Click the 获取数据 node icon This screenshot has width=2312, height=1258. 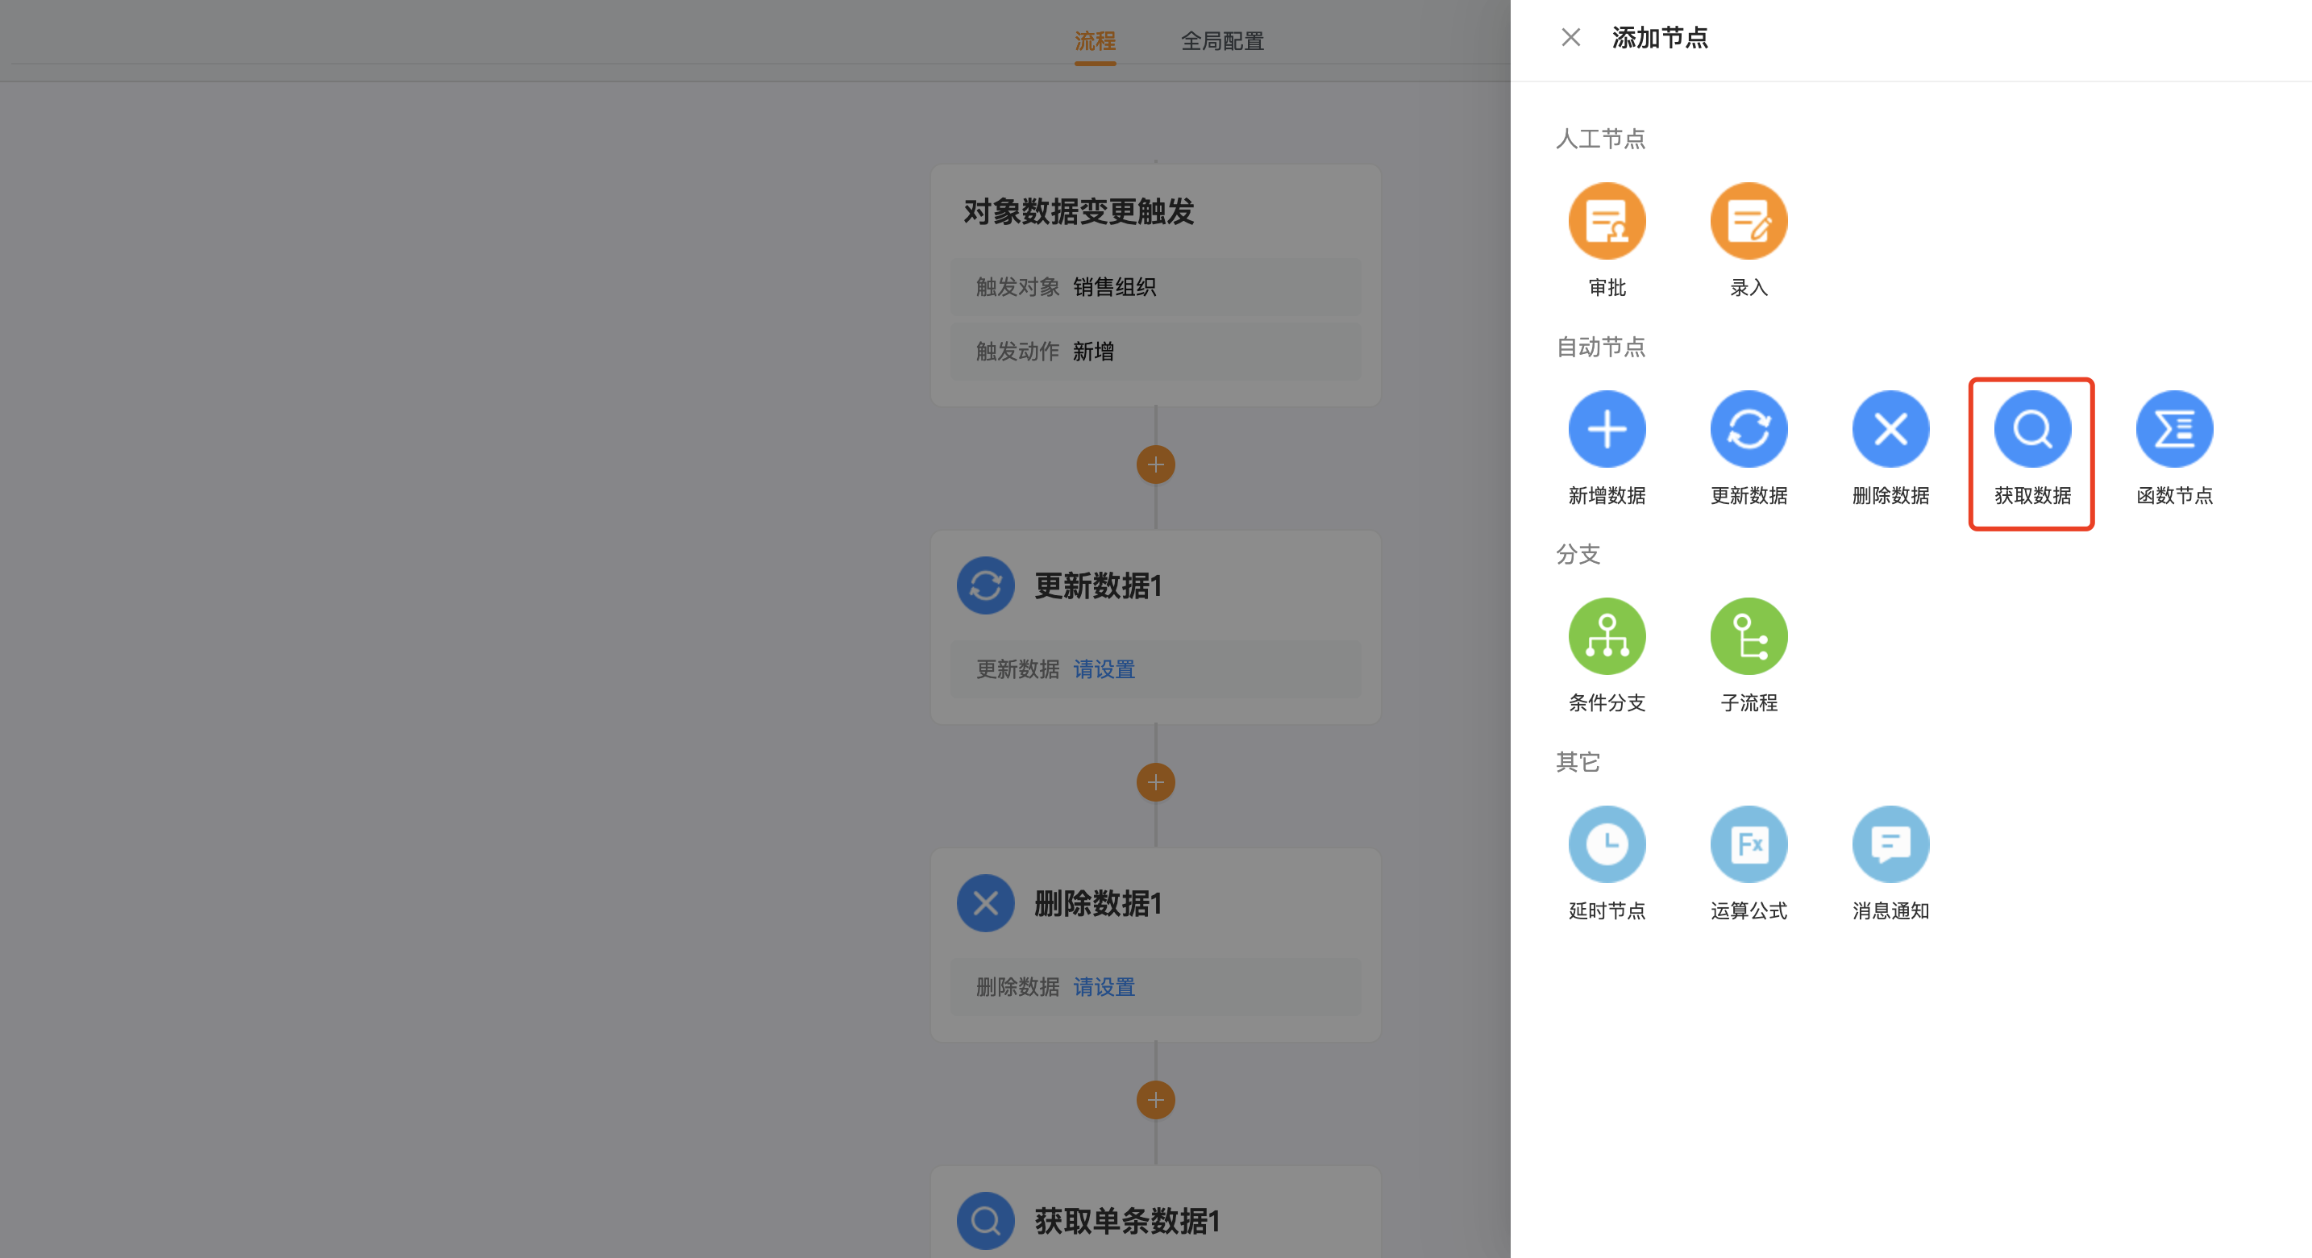[x=2032, y=428]
